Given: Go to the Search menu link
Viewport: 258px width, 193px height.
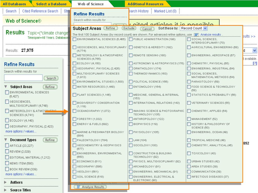Looking at the screenshot, I should point(11,11).
